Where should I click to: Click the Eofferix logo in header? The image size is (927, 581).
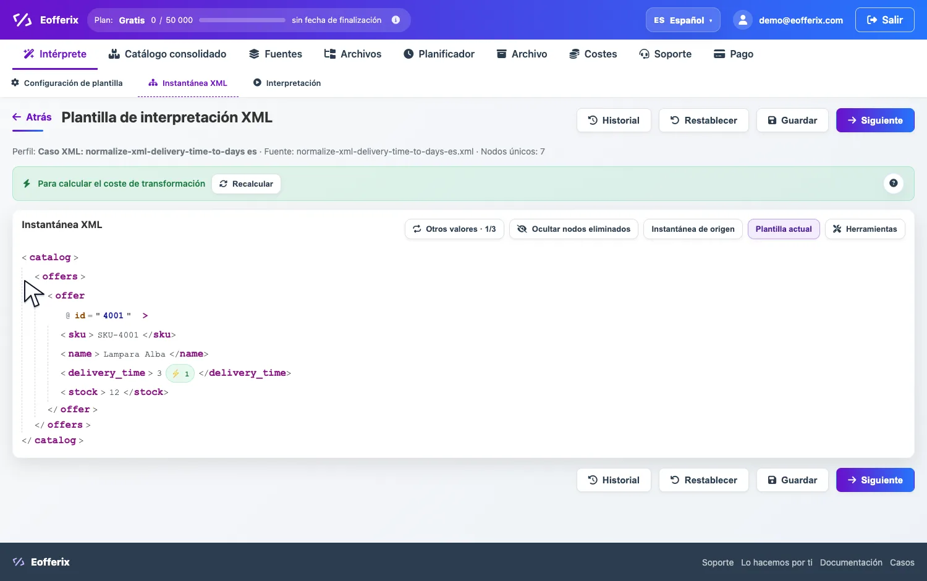(46, 20)
